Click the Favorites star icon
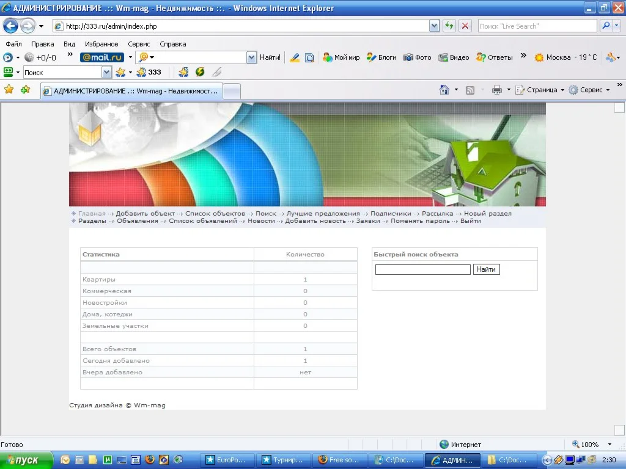The image size is (626, 469). (9, 90)
